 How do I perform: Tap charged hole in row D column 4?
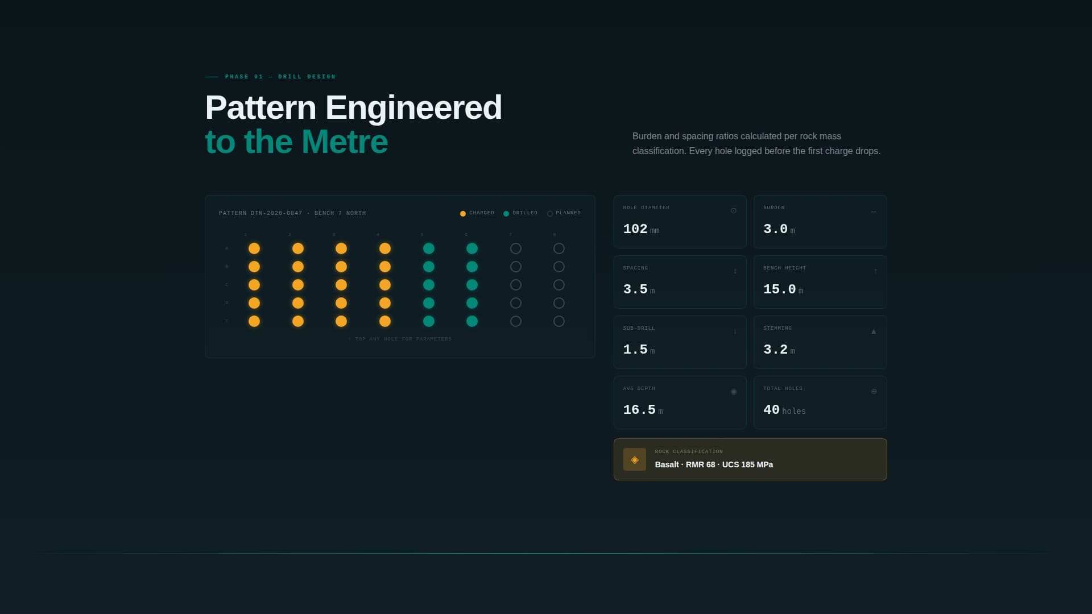coord(385,303)
